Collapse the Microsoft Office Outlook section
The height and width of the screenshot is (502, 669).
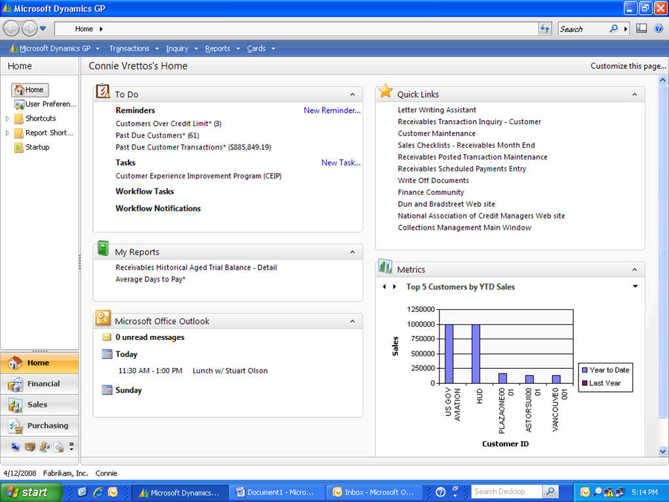click(x=352, y=321)
